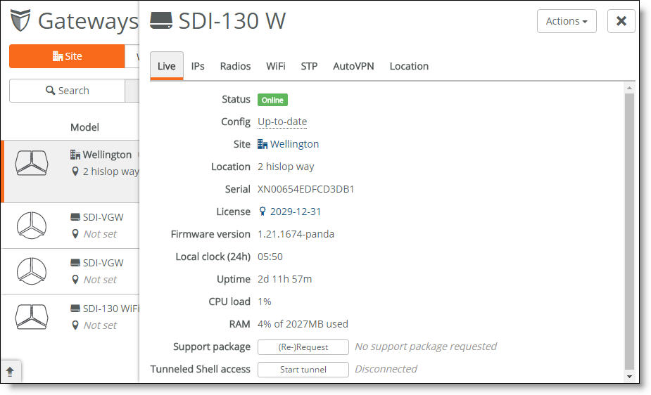This screenshot has height=395, width=651.
Task: Click the location pin of the first SDI-VGW row
Action: click(75, 234)
